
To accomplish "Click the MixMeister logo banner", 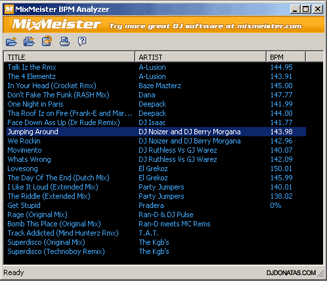I will (x=56, y=24).
